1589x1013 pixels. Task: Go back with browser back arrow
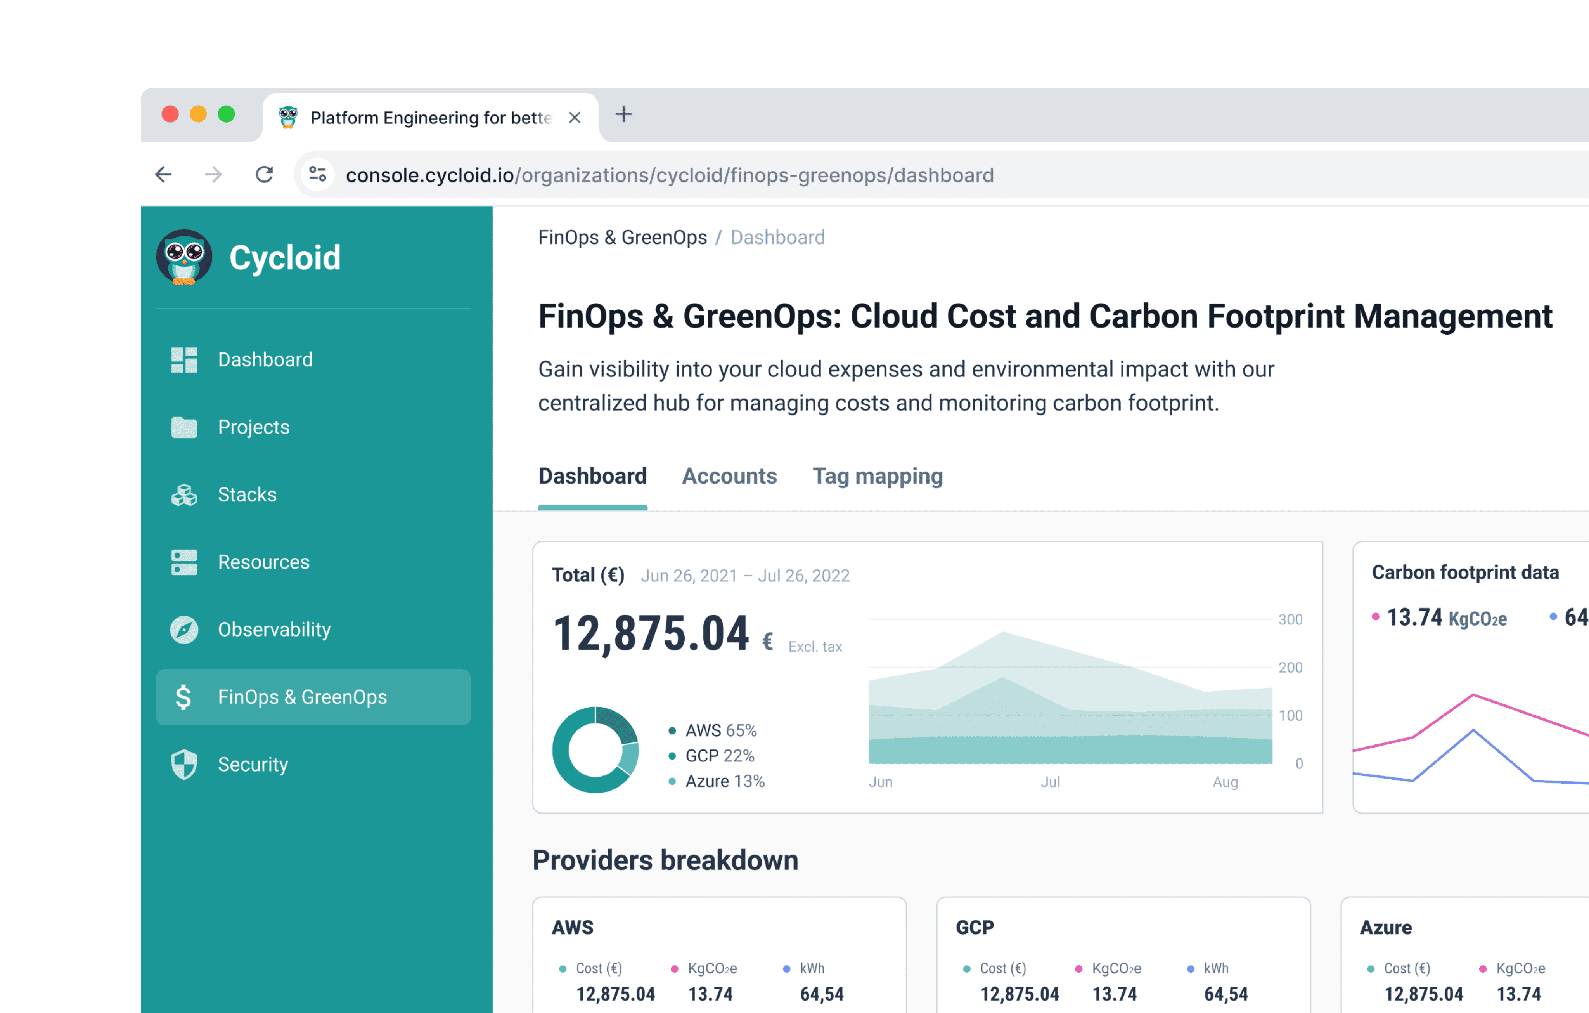[x=163, y=174]
